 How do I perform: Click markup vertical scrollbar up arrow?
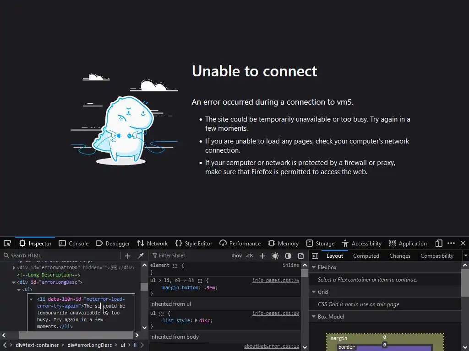[x=144, y=265]
